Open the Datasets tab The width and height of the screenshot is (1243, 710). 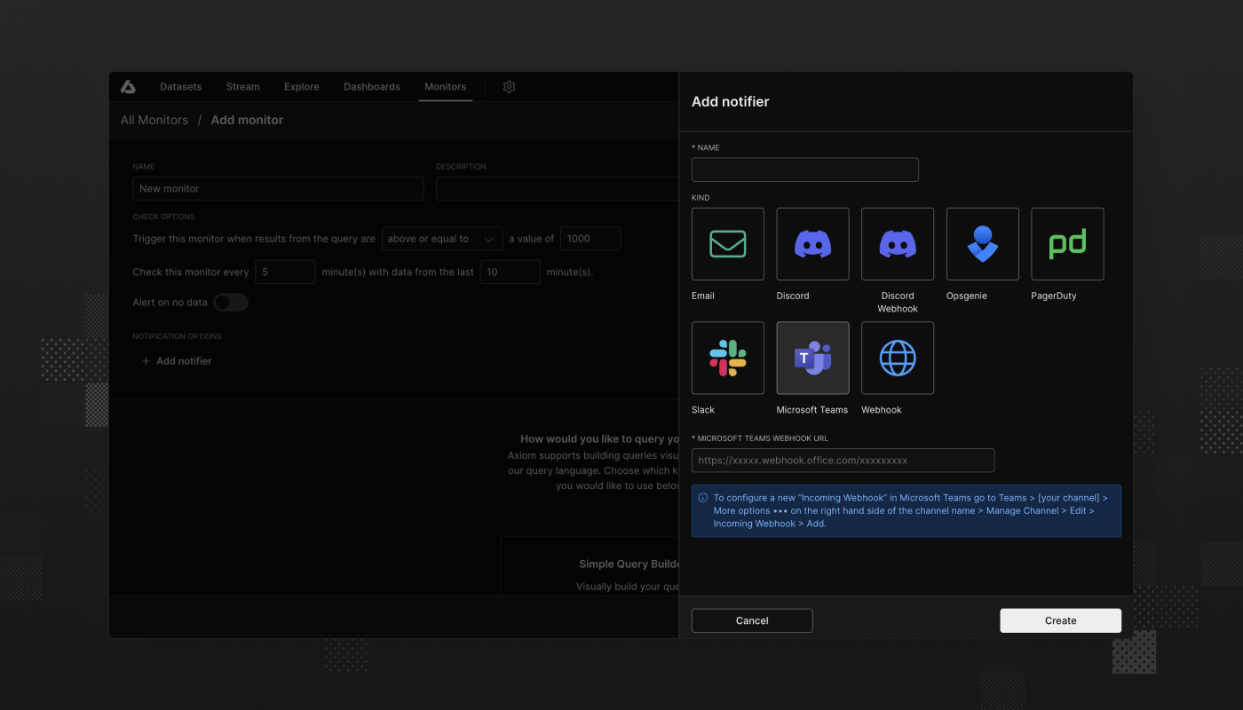click(181, 87)
